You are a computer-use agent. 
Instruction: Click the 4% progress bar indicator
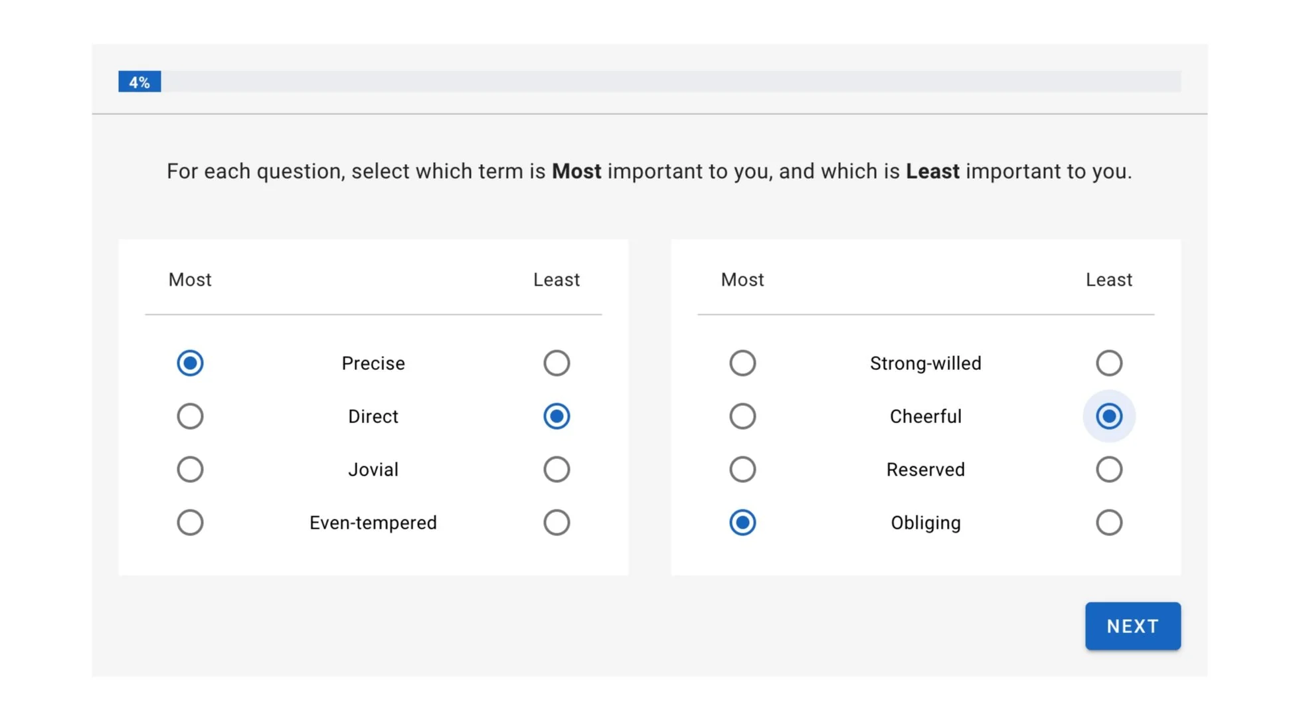point(139,82)
